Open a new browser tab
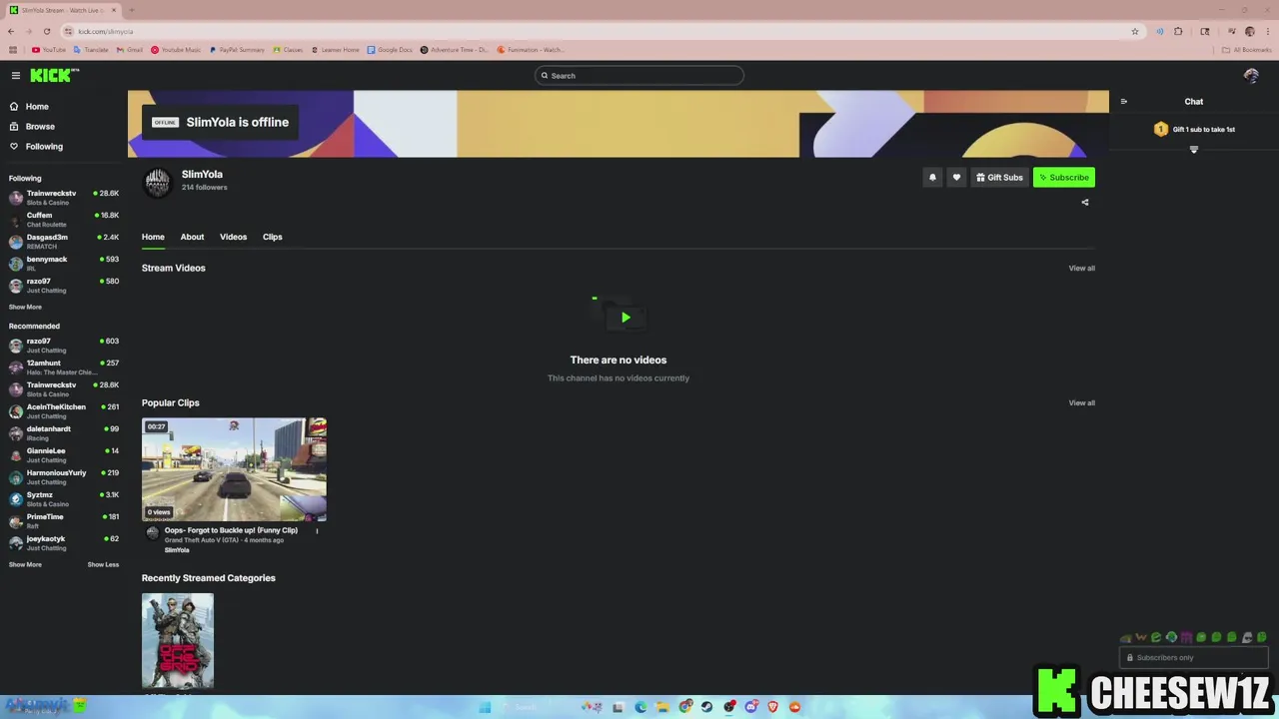 [131, 10]
